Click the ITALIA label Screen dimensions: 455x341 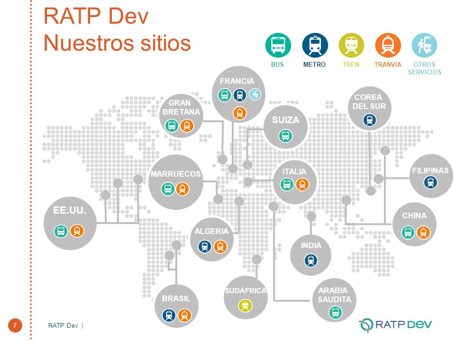tap(294, 171)
